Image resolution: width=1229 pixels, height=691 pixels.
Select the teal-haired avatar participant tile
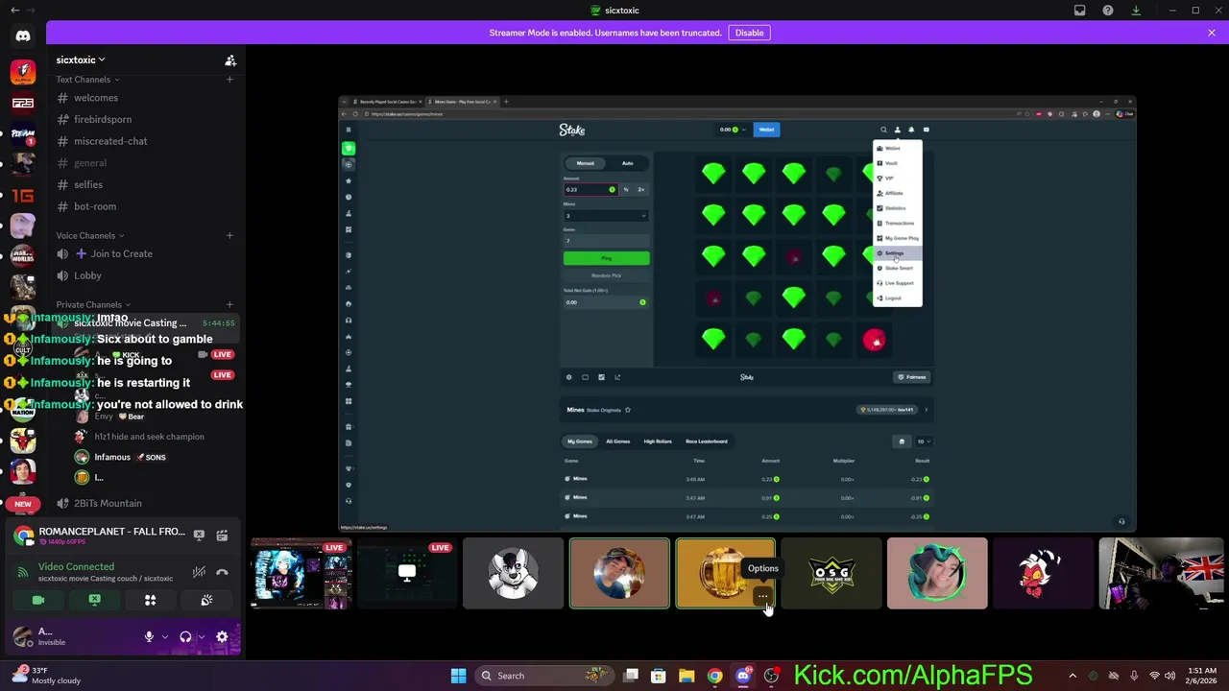click(x=937, y=573)
